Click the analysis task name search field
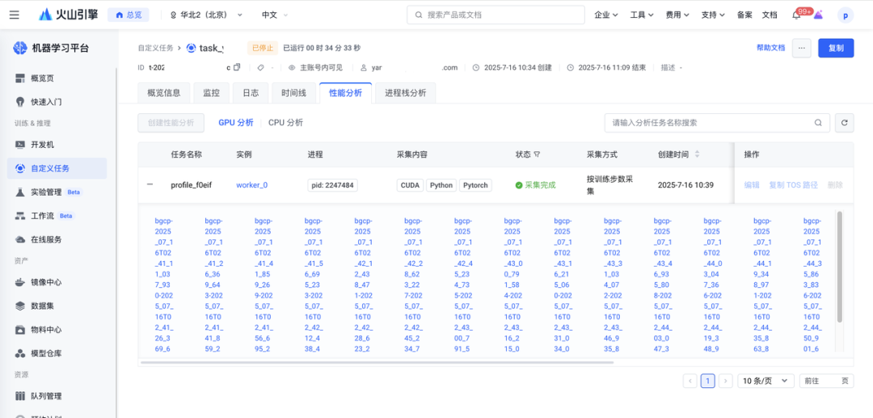Viewport: 873px width, 418px height. pos(707,123)
